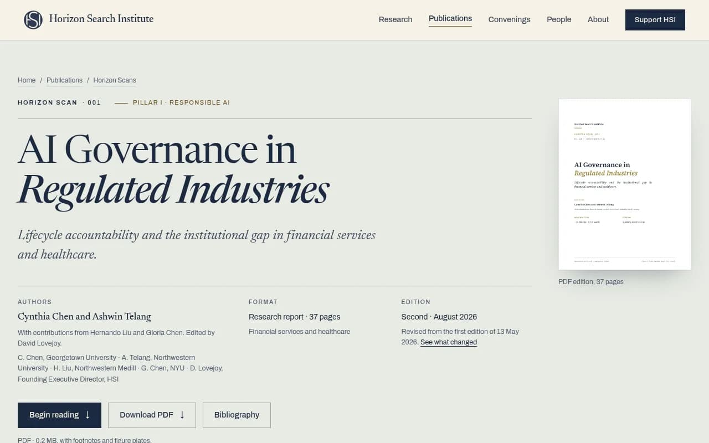709x443 pixels.
Task: Click the "See what changed" link
Action: point(449,342)
